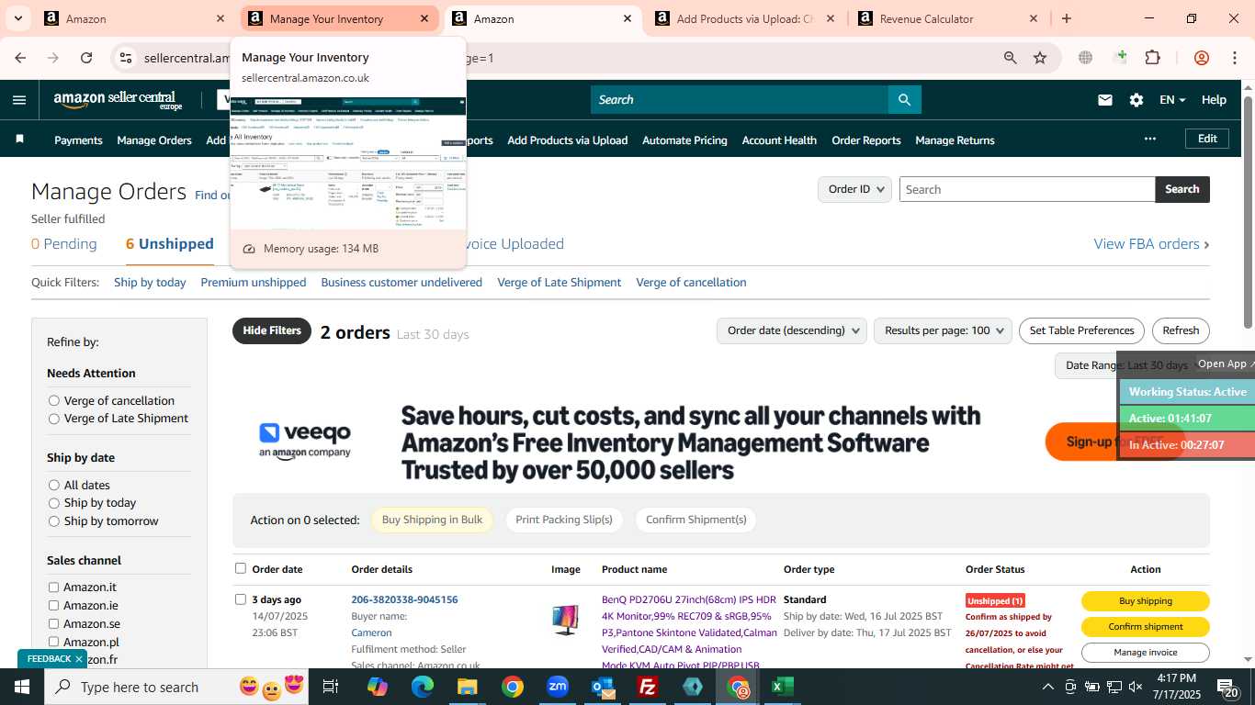Click the order search input field
Image resolution: width=1255 pixels, height=705 pixels.
pos(1027,189)
